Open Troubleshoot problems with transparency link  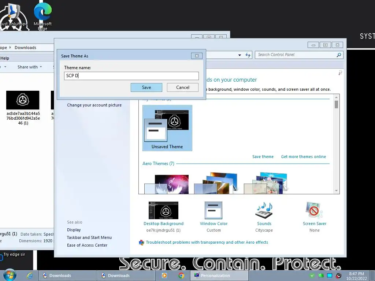(x=207, y=242)
